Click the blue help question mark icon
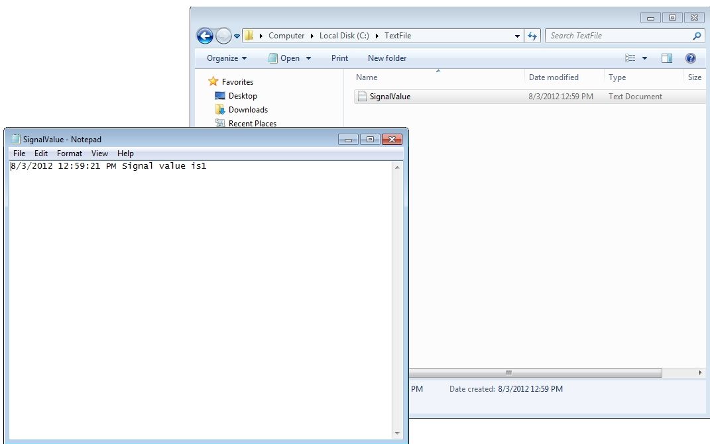 pos(691,58)
